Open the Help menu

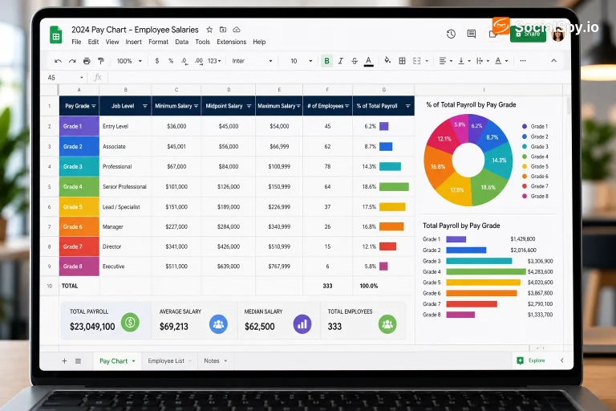pyautogui.click(x=259, y=42)
